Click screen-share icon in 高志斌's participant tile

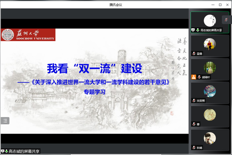[x=193, y=30]
